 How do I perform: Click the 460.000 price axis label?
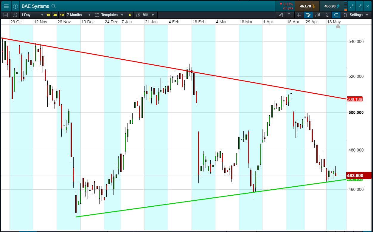[356, 189]
